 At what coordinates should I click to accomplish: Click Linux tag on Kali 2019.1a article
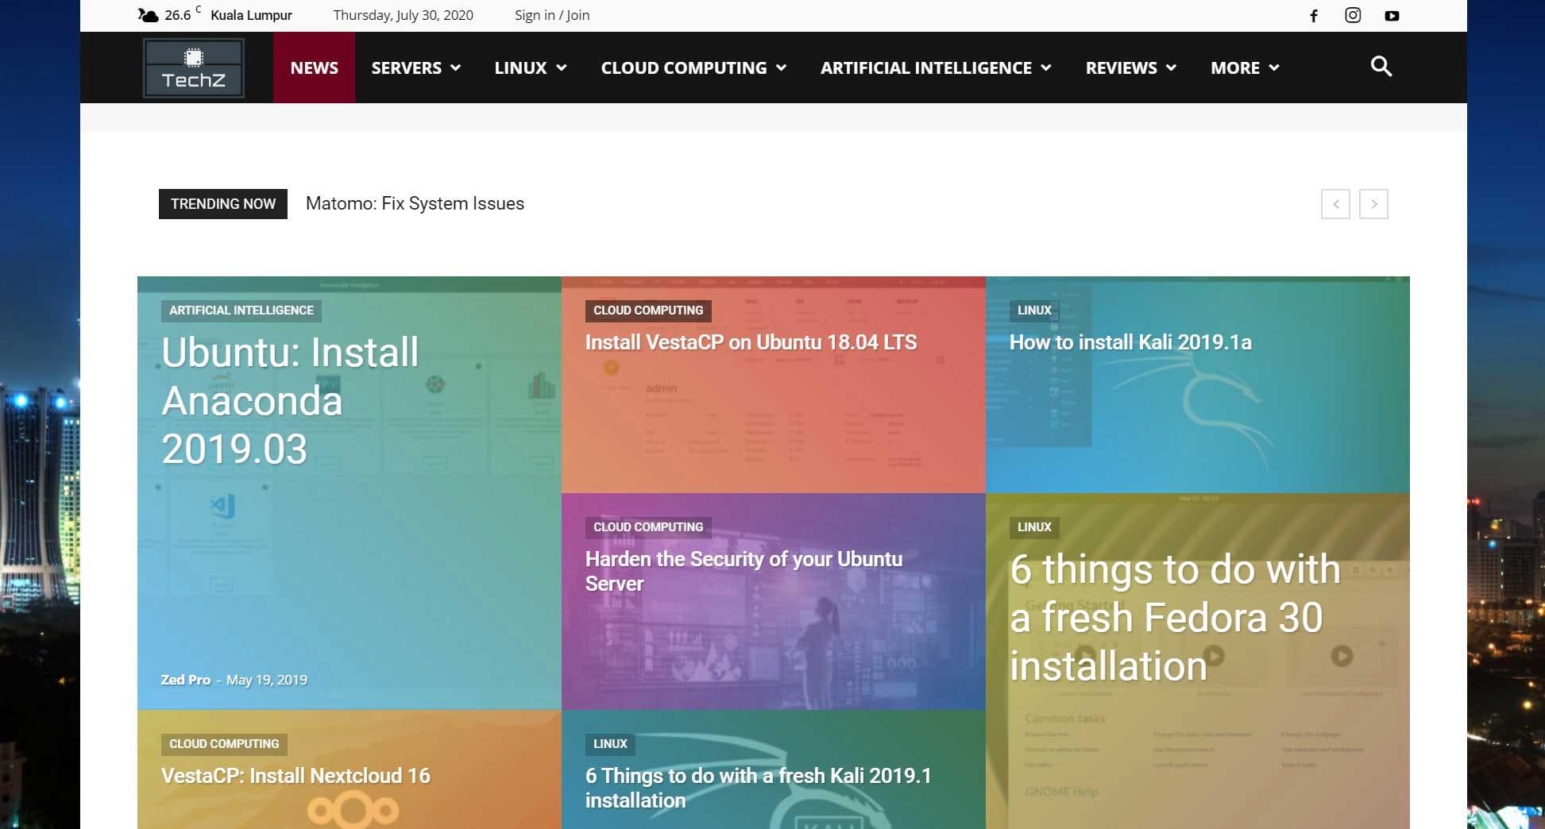pos(1034,310)
